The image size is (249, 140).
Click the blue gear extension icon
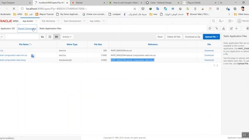(173, 9)
